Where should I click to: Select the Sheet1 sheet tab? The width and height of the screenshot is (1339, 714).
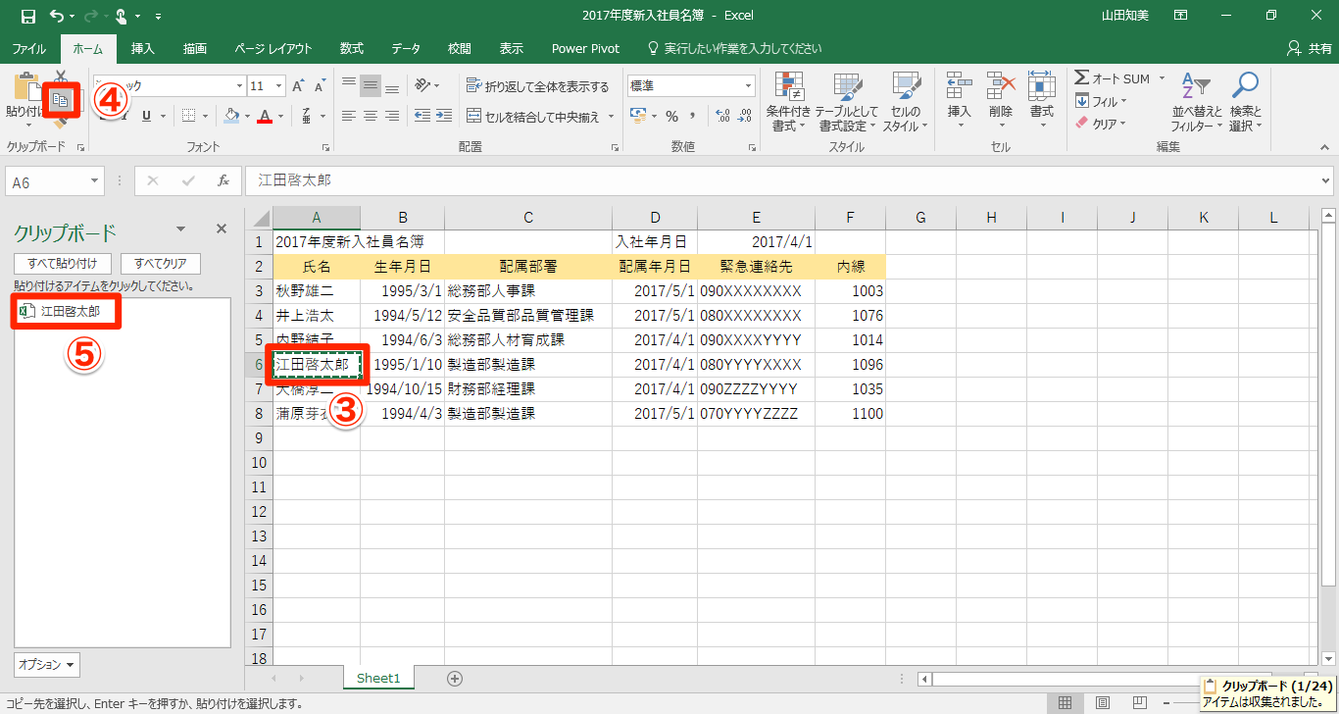pos(378,678)
